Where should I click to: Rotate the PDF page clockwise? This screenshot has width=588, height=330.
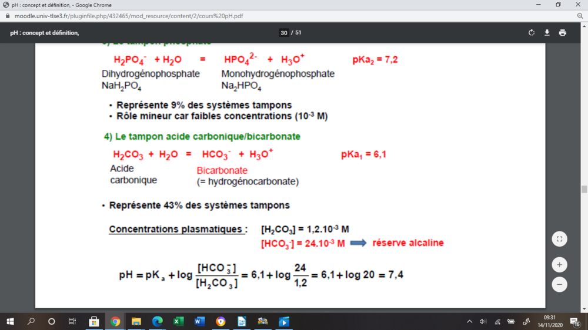(x=532, y=33)
